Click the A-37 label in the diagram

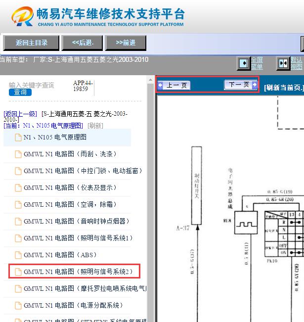(183, 228)
